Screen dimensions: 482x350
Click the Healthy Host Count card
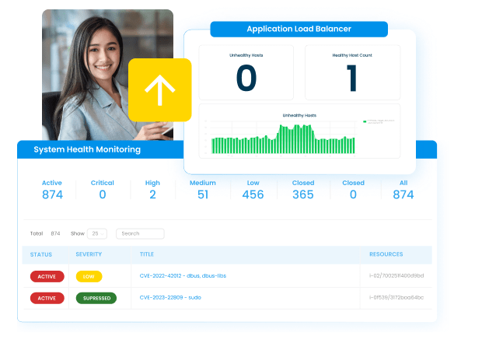click(x=351, y=72)
